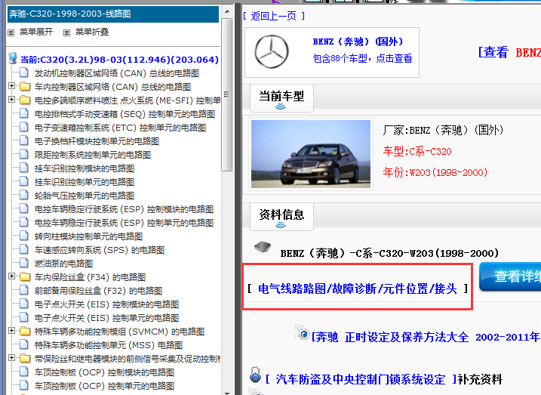Click document icon for 电子变速箱控制系统 (ETC)
Screen dimensions: 541x395
[24, 128]
